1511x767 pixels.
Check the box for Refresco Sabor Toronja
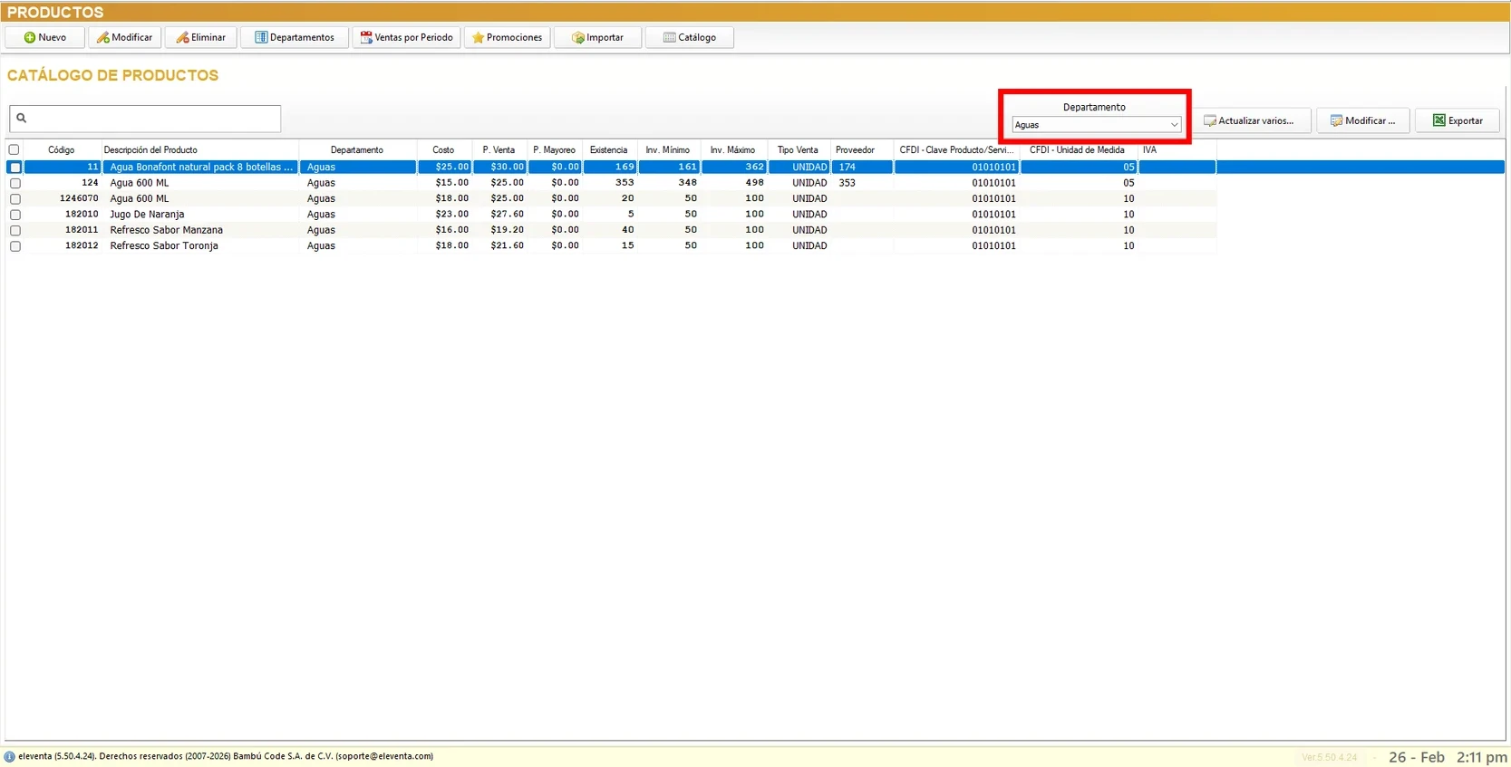click(15, 246)
